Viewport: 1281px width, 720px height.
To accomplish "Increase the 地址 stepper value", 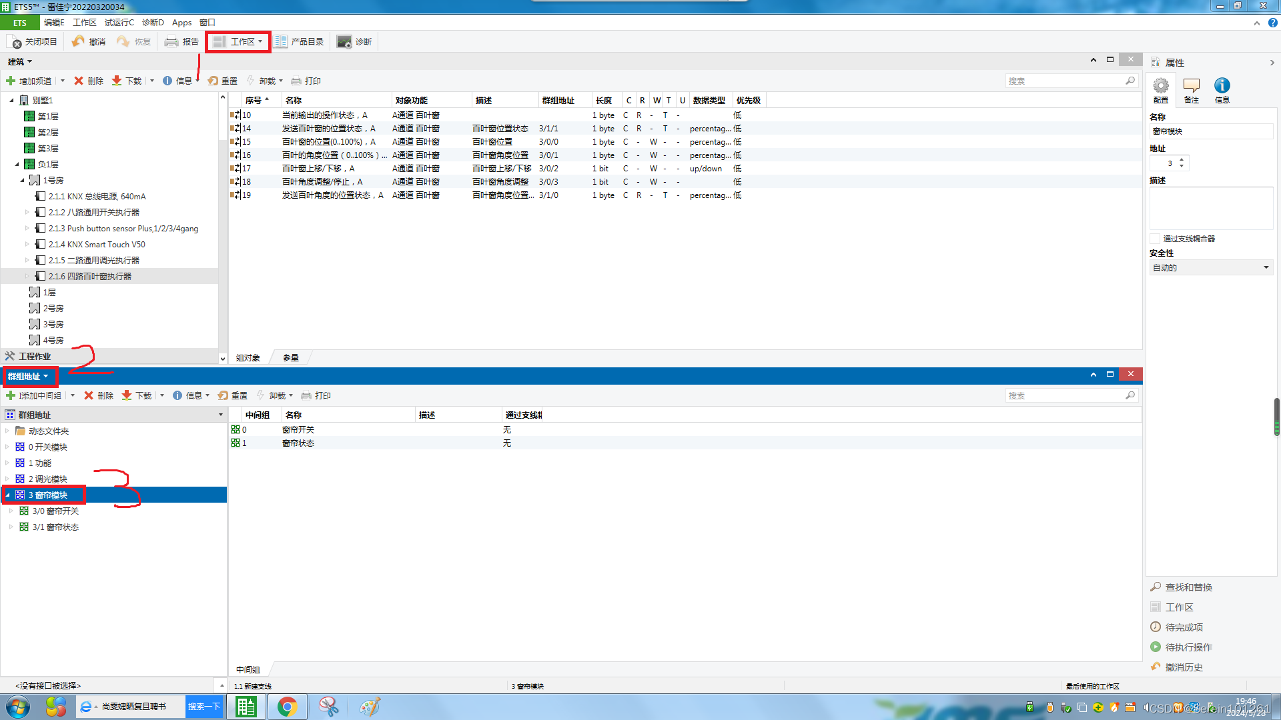I will coord(1182,159).
